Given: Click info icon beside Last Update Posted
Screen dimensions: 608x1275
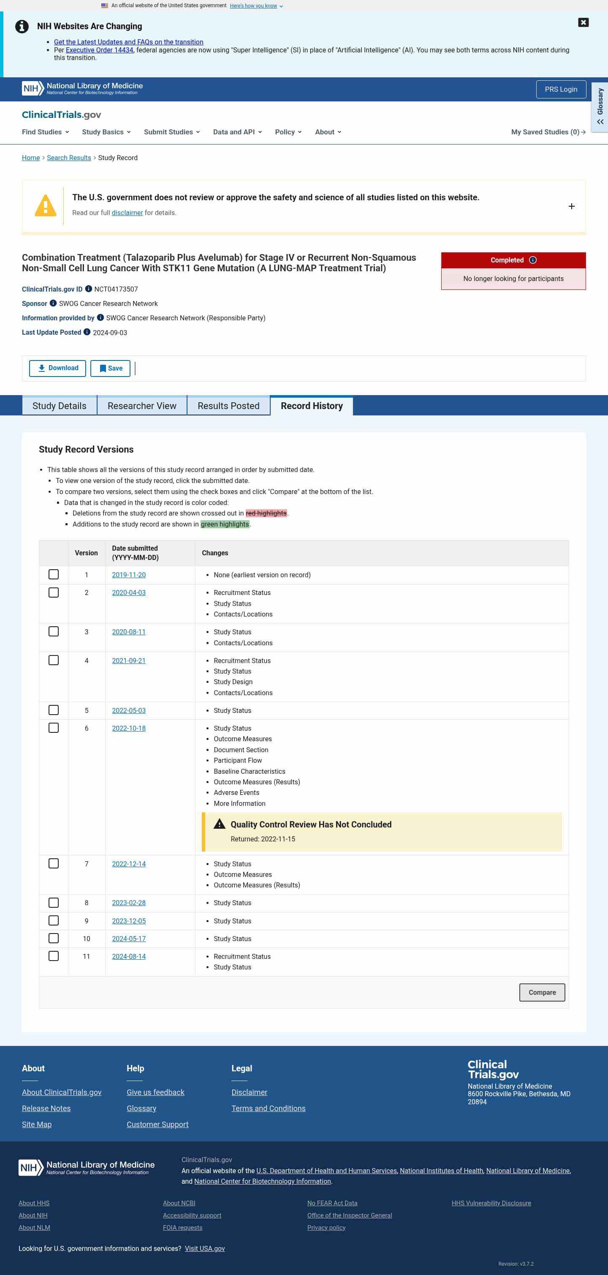Looking at the screenshot, I should 87,332.
